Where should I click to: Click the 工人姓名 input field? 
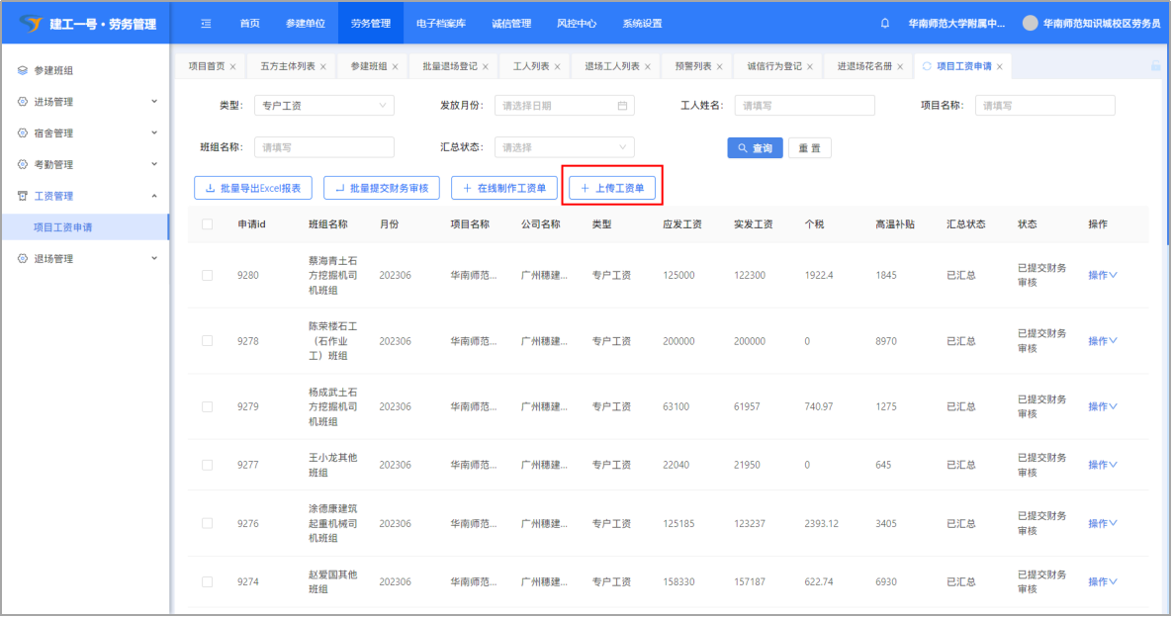[804, 106]
